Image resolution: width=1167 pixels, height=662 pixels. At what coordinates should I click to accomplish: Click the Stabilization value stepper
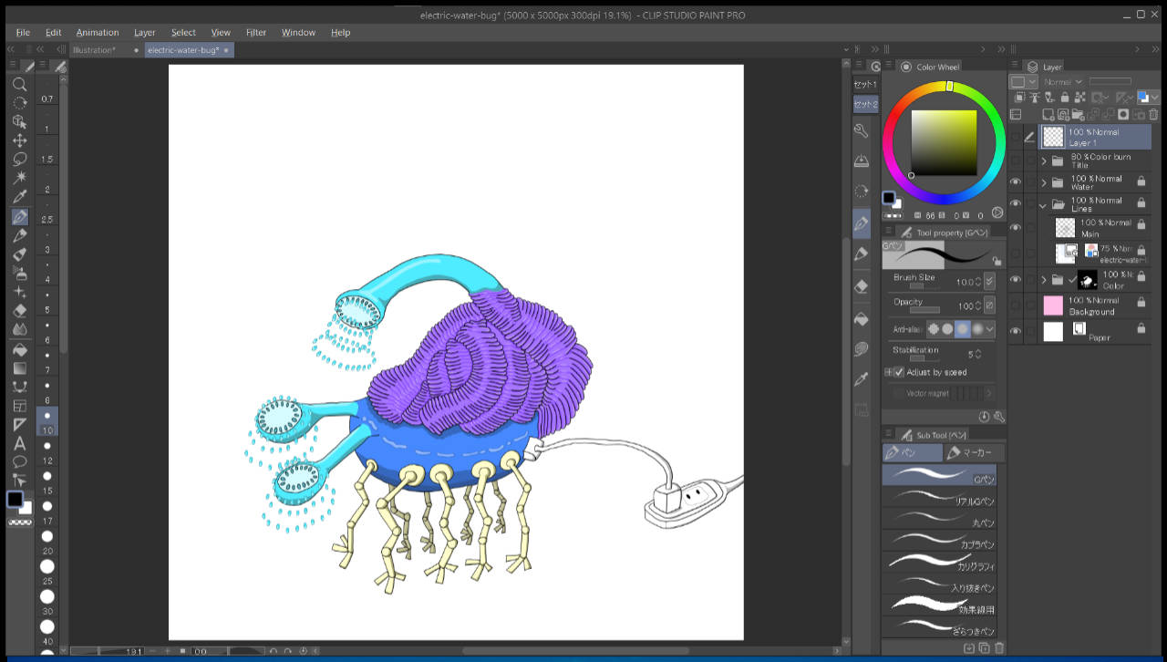click(x=978, y=354)
